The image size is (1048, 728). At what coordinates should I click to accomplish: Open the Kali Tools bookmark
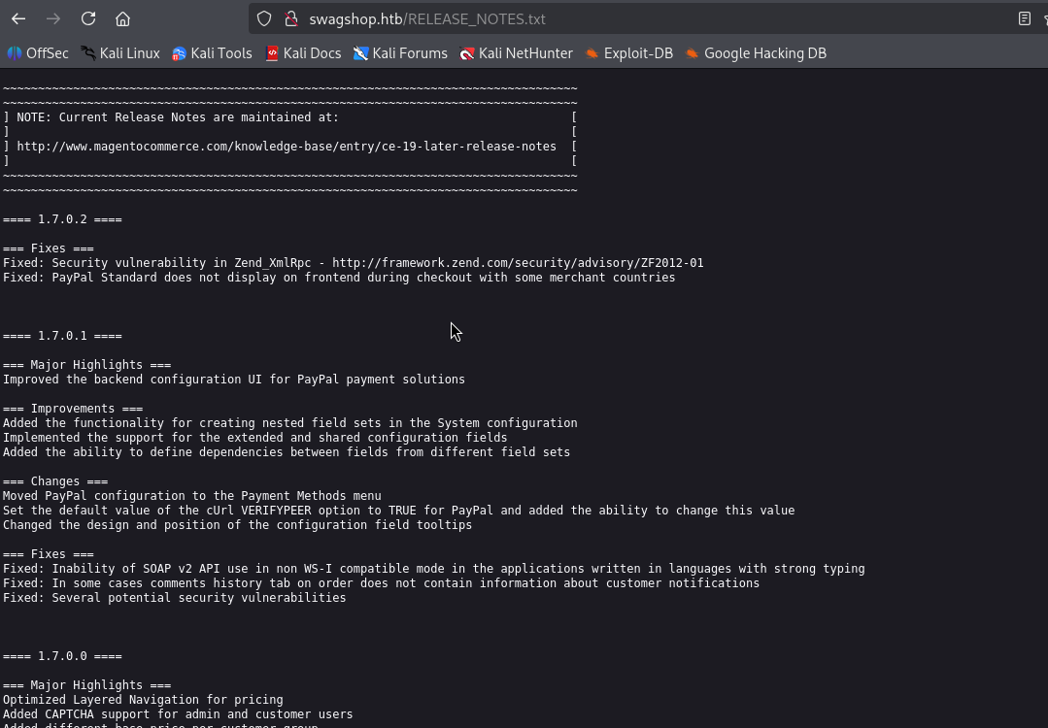(212, 53)
